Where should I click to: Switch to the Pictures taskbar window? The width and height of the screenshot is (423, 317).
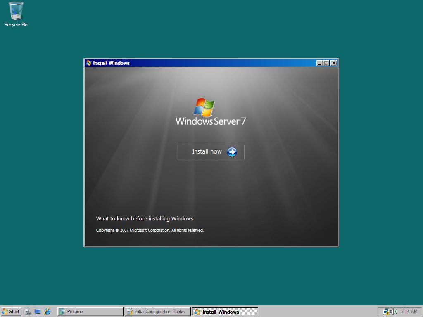tap(90, 312)
